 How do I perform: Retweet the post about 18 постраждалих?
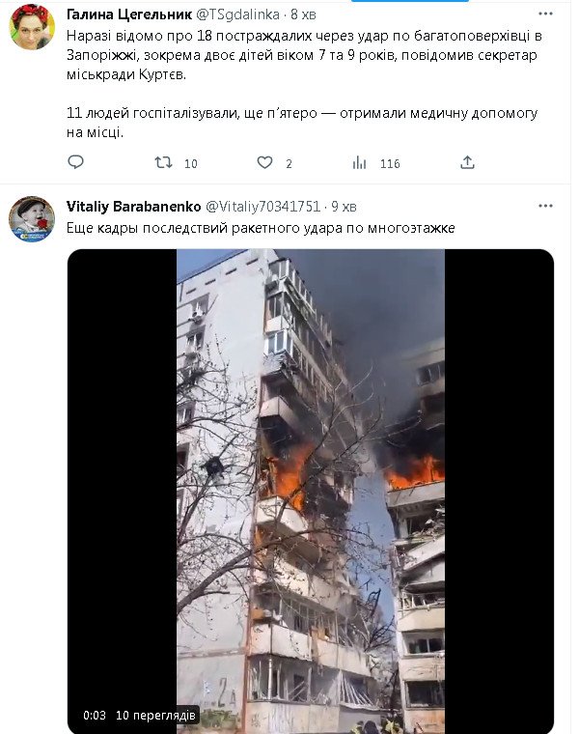(x=164, y=162)
